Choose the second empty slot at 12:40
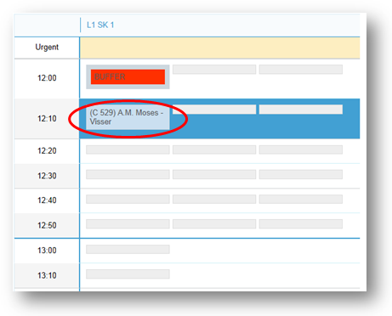The image size is (392, 316). tap(214, 199)
